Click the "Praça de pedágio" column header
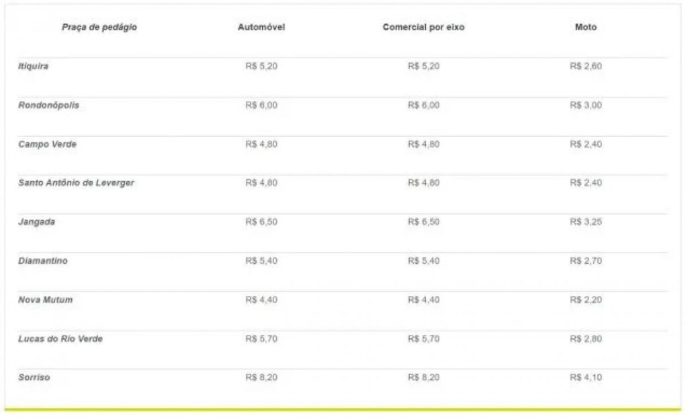This screenshot has width=688, height=418. 99,28
